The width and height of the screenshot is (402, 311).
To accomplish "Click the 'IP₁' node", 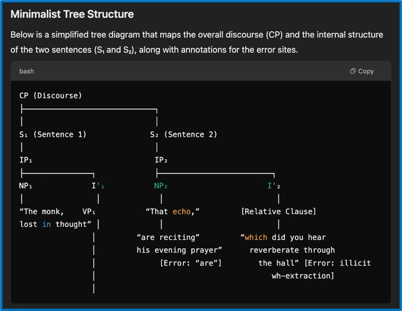I will tap(26, 160).
